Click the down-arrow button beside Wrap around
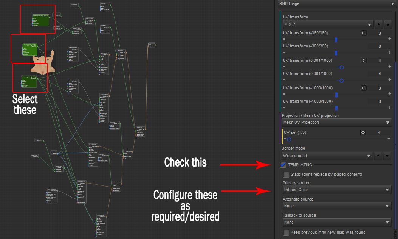398x239 pixels. click(387, 156)
